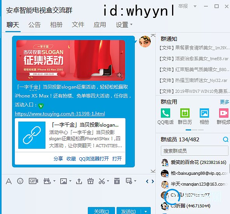This screenshot has height=214, width=230.
Task: Click the group member search magnifier icon
Action: click(225, 139)
